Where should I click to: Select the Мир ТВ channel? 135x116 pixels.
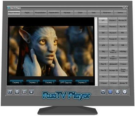[x=103, y=64]
